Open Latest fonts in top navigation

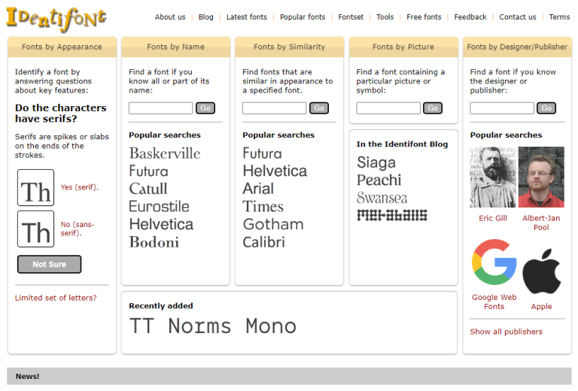coord(246,17)
